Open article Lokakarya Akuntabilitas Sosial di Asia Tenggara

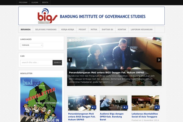click(145, 115)
